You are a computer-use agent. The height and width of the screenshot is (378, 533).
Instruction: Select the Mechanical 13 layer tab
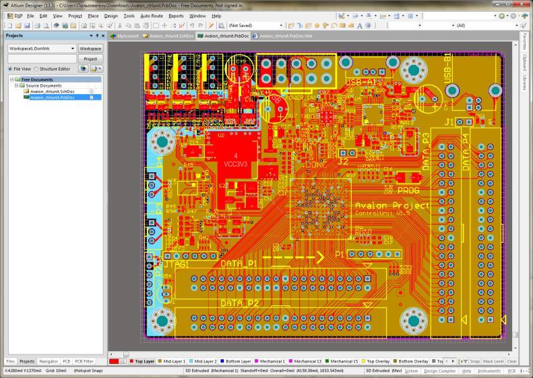pos(305,361)
